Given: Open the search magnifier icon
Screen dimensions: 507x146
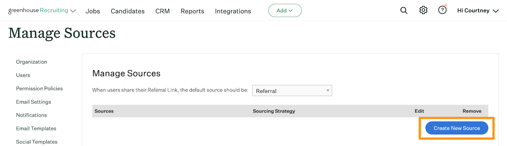Looking at the screenshot, I should point(404,10).
